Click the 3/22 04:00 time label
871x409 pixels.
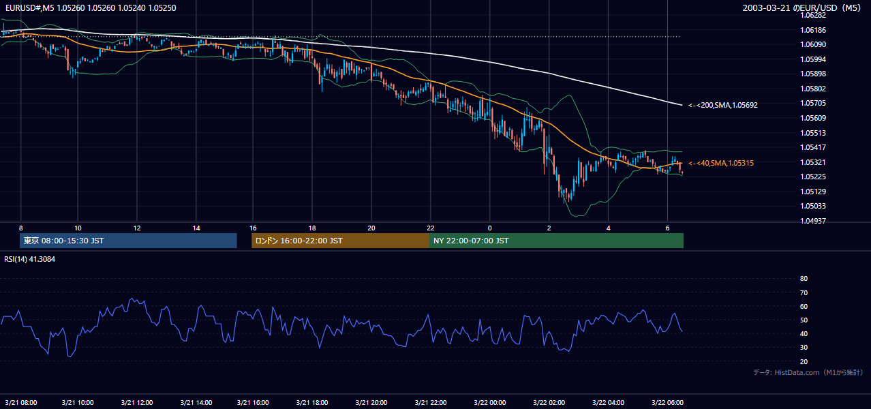click(x=609, y=402)
